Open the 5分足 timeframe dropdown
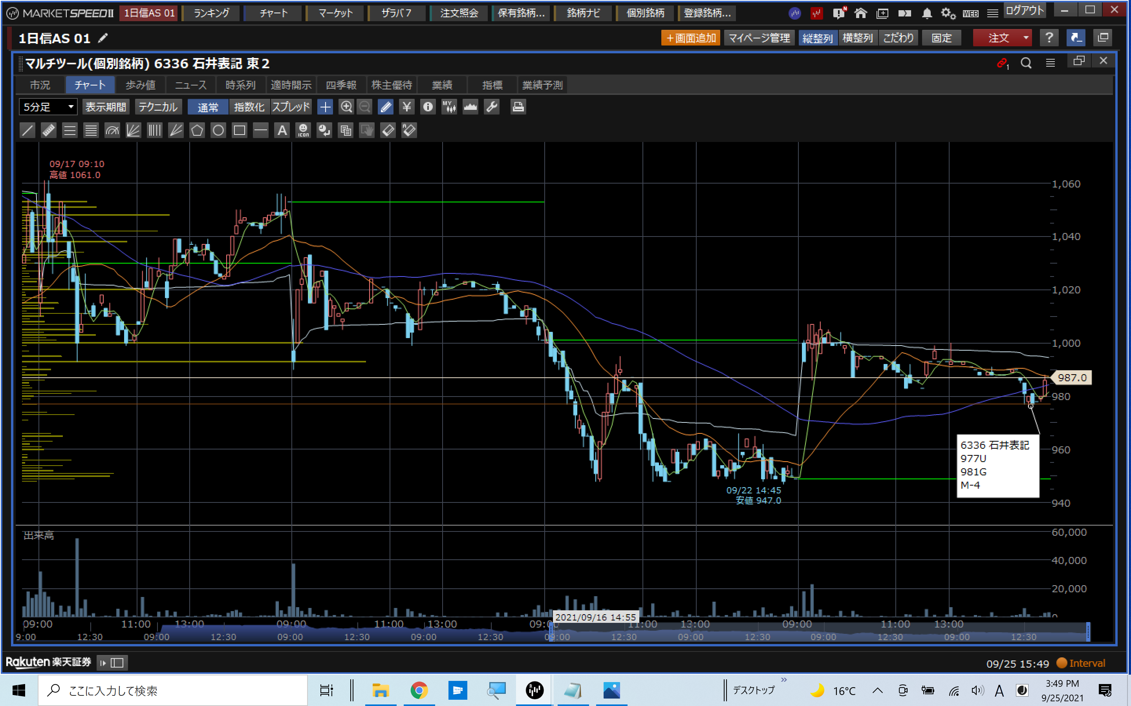The image size is (1131, 706). click(x=48, y=107)
